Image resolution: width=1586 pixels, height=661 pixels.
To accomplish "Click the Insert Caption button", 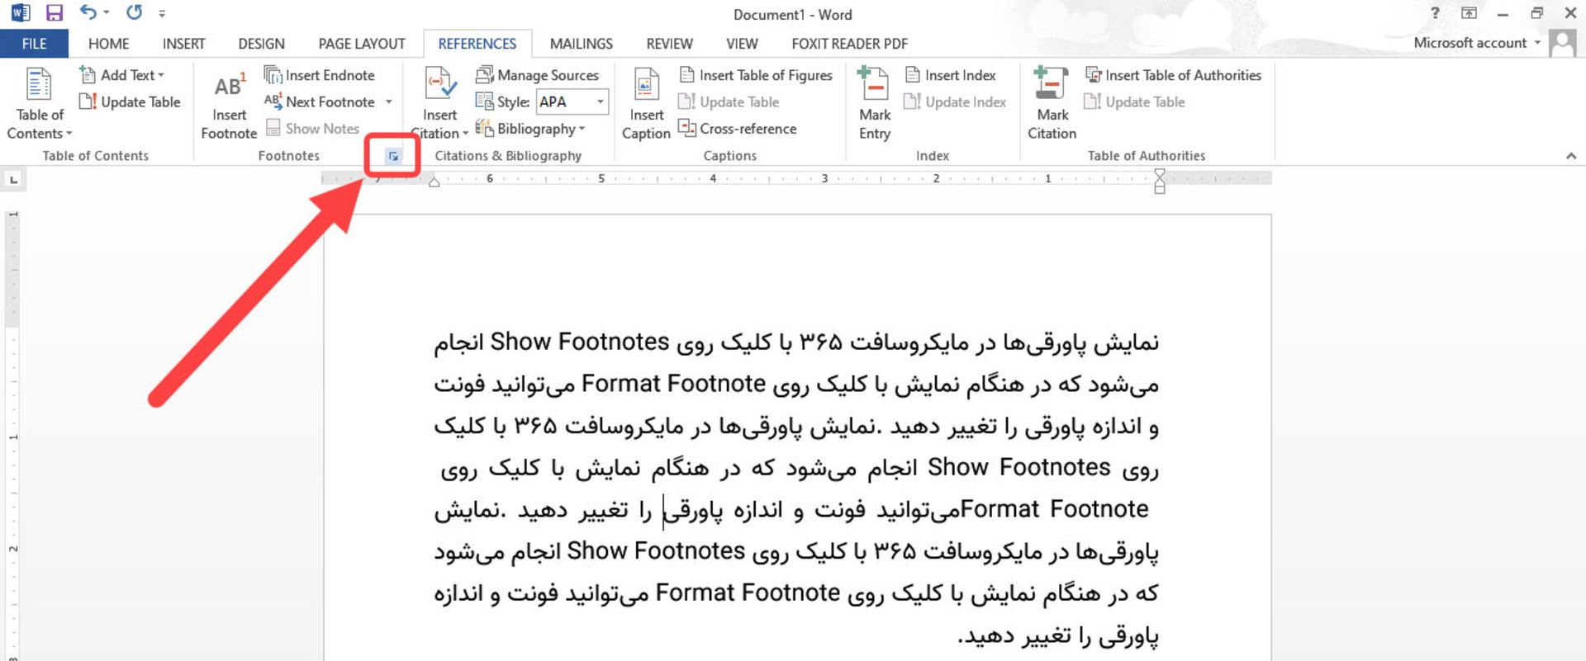I will point(646,105).
